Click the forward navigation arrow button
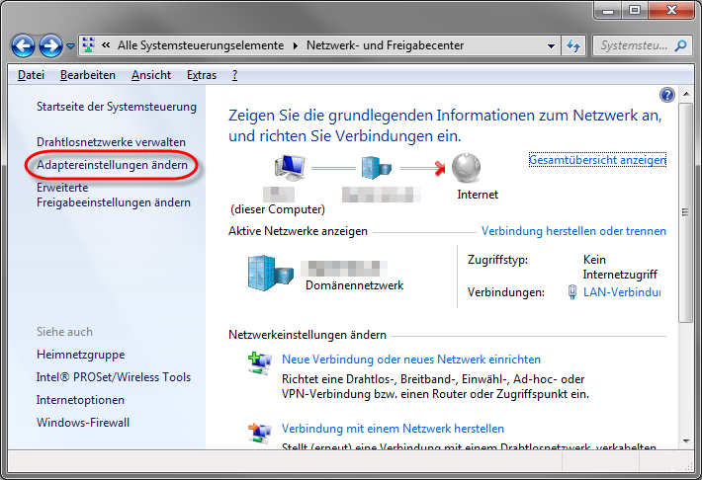Screen dimensions: 702x480 tap(51, 45)
